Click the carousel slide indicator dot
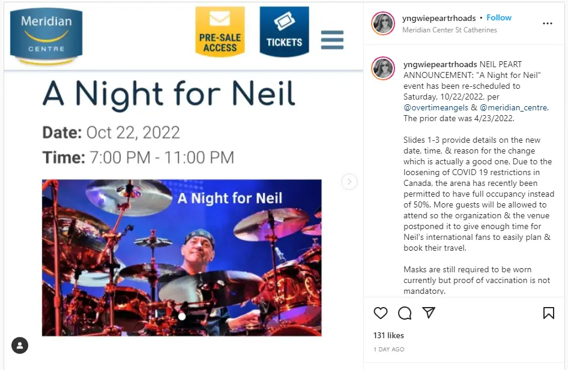The height and width of the screenshot is (370, 568). [x=182, y=317]
